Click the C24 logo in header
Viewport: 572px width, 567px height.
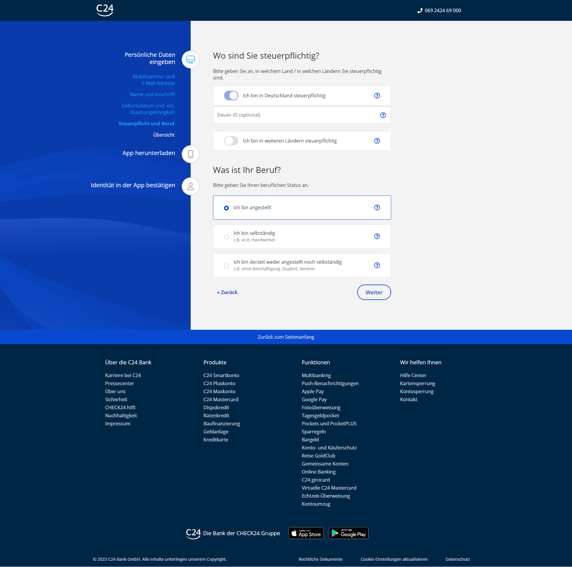click(105, 10)
